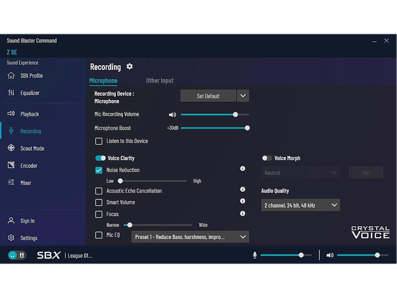This screenshot has height=298, width=397.
Task: Click the Smart Volume info icon
Action: [x=243, y=201]
